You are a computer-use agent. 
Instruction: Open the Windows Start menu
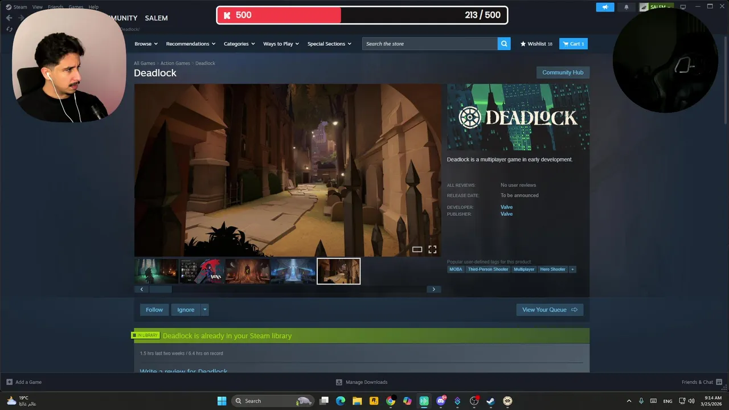tap(222, 401)
